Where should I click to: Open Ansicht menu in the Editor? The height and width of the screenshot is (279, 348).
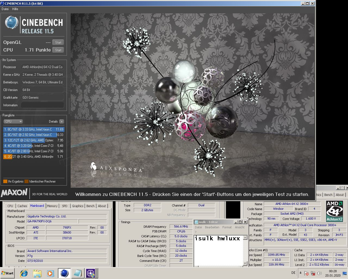pyautogui.click(x=240, y=227)
